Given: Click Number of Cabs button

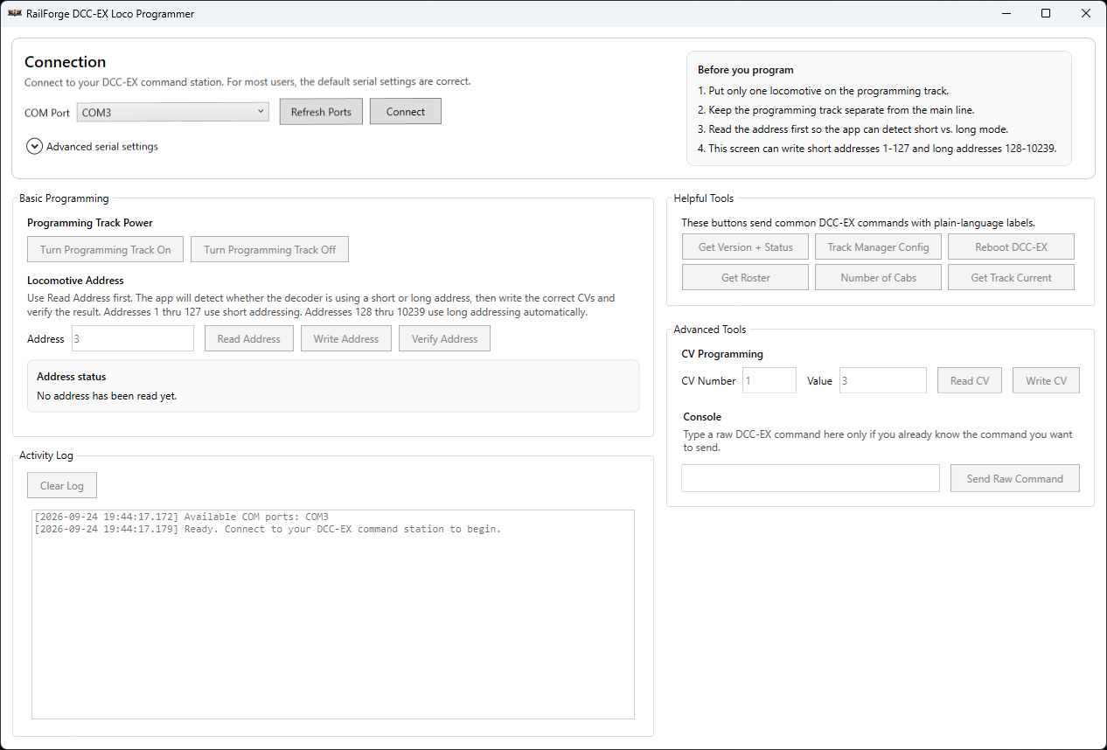Looking at the screenshot, I should click(x=879, y=277).
